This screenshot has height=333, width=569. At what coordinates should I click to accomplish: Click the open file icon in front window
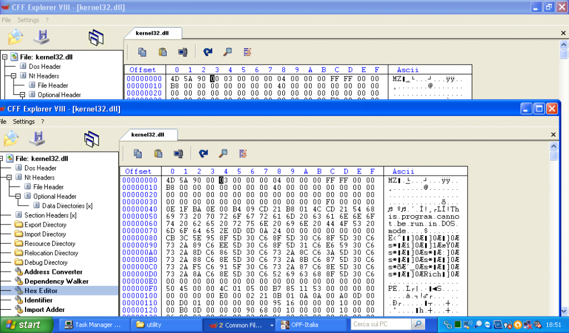tap(11, 139)
